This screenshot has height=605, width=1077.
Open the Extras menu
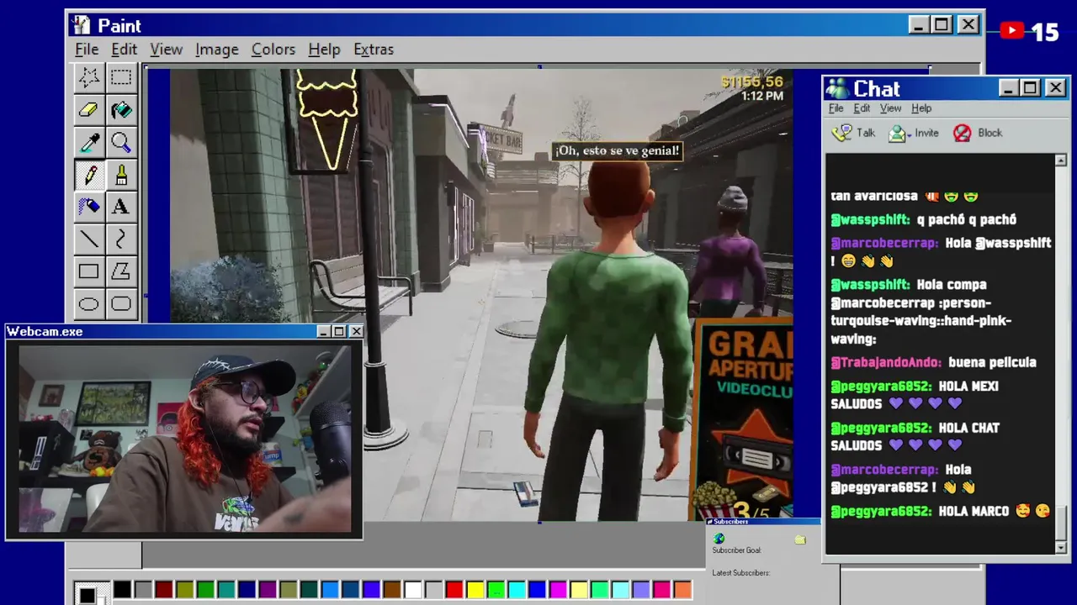(374, 50)
